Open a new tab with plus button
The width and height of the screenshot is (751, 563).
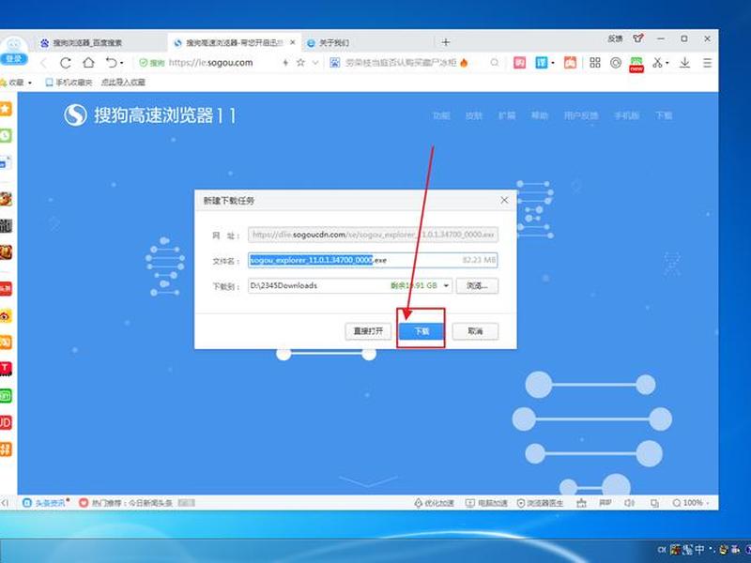[445, 42]
